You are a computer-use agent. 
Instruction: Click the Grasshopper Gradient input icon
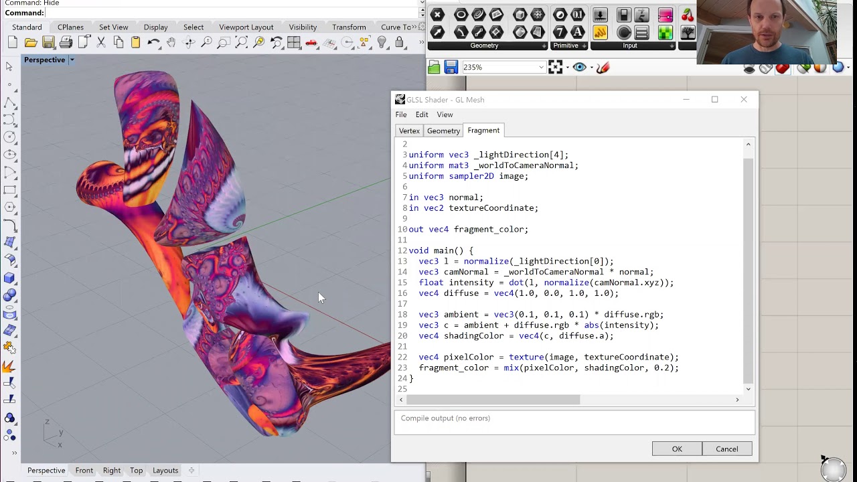[665, 15]
